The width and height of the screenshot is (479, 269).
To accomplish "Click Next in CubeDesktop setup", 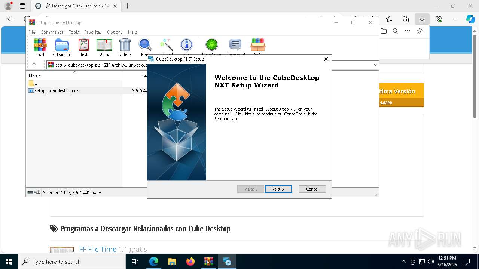I will point(278,189).
